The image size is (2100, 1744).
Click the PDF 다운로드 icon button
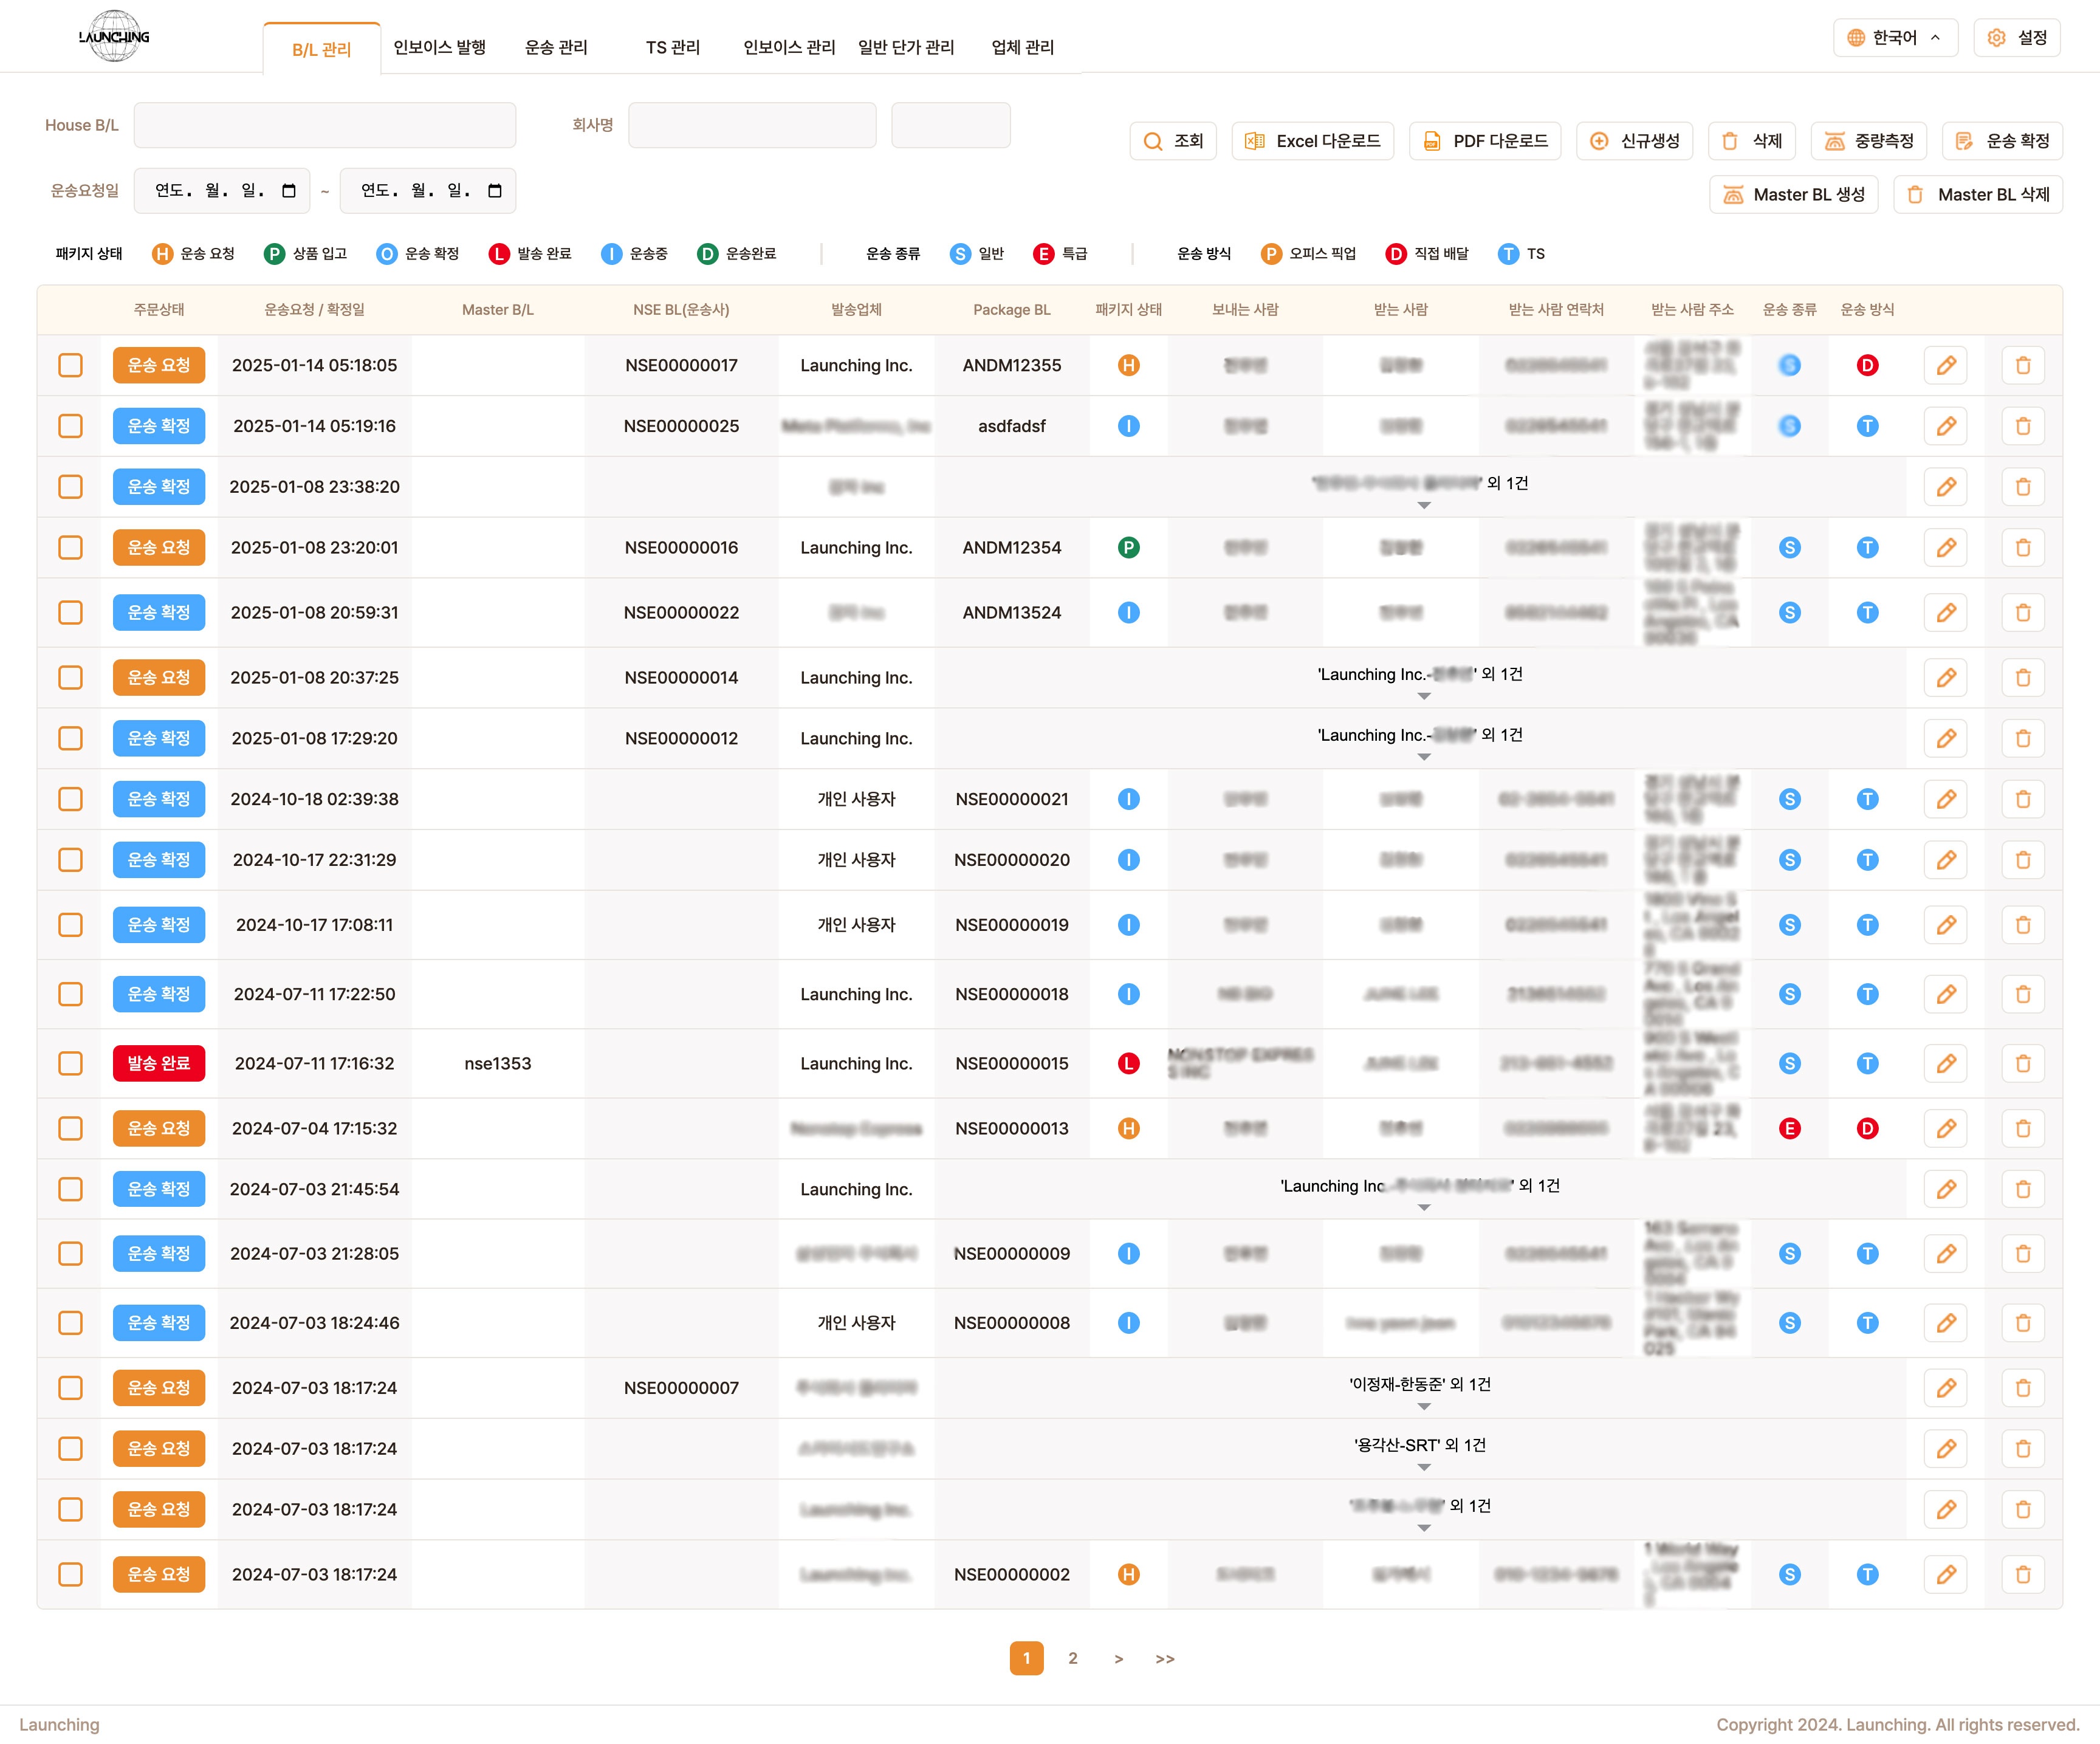coord(1431,141)
